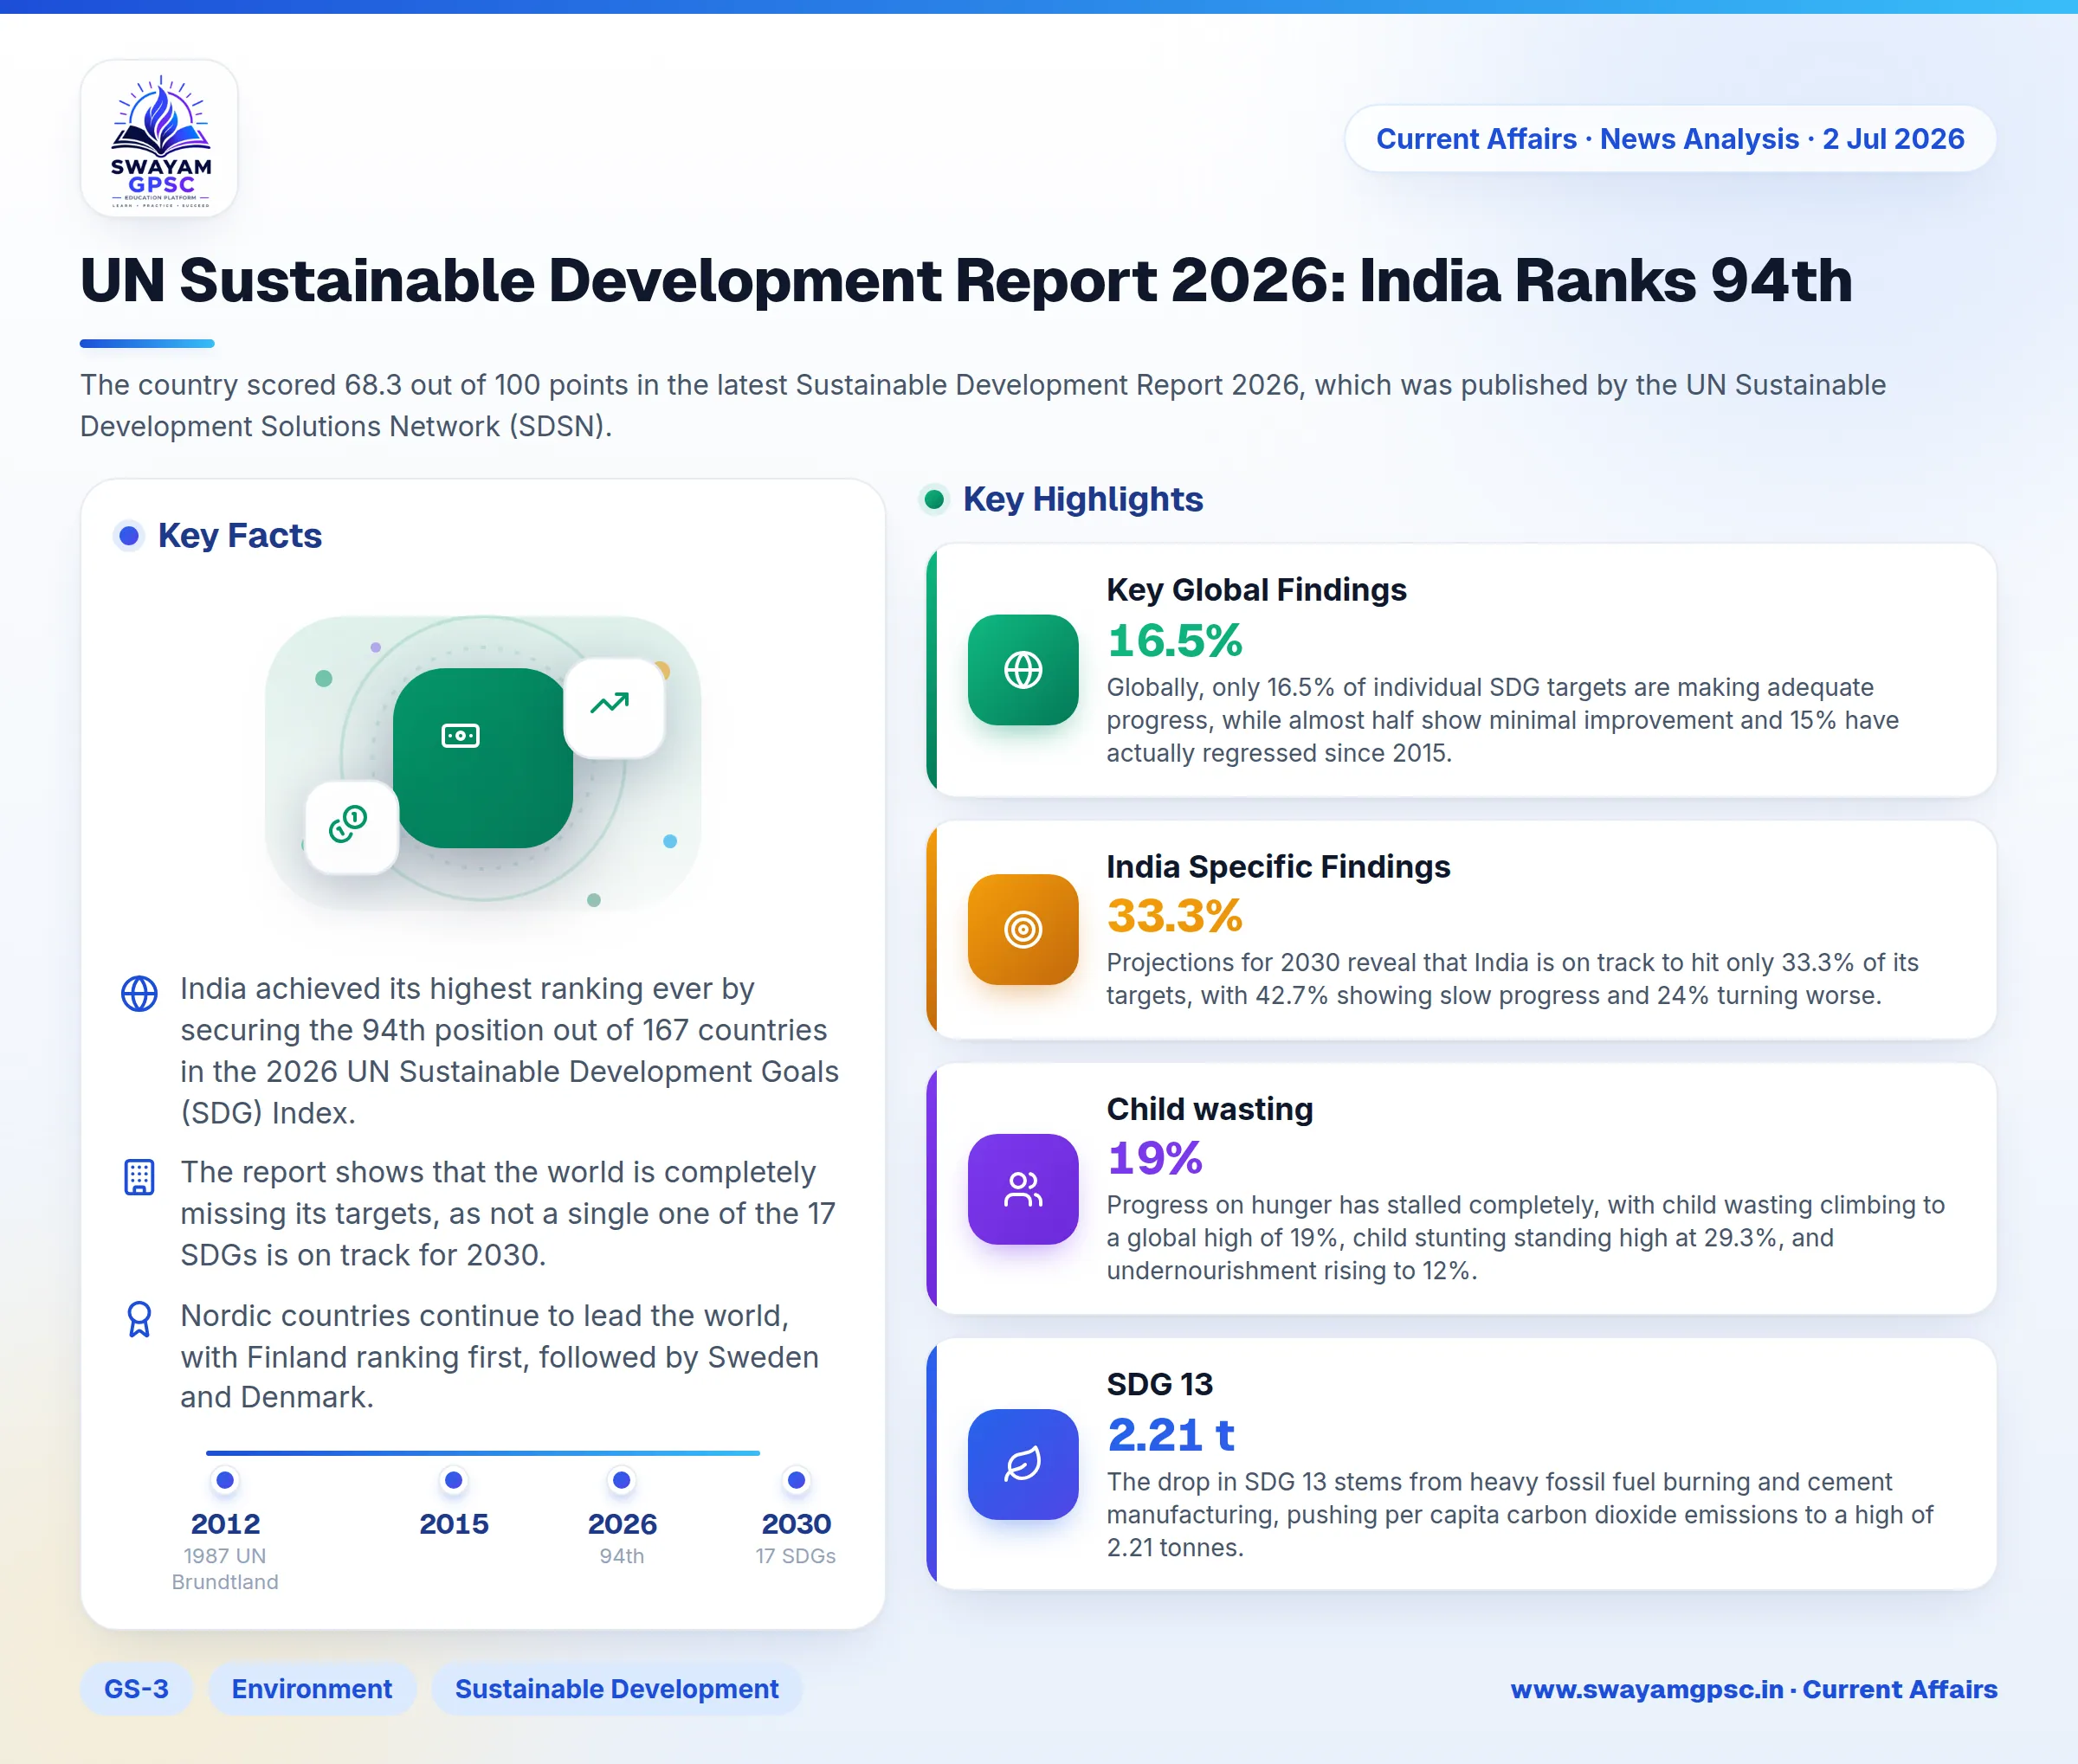Click the purple people icon in Child wasting card

pyautogui.click(x=1023, y=1189)
